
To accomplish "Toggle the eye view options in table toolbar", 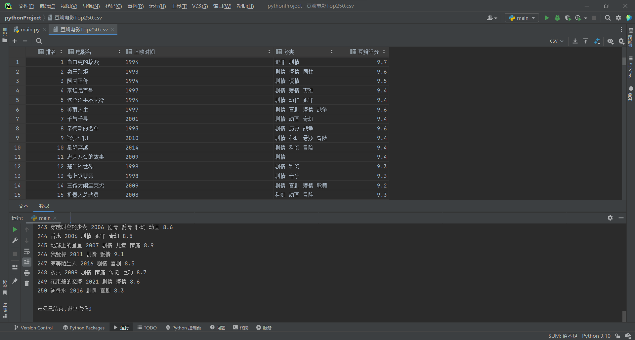I will [x=611, y=41].
